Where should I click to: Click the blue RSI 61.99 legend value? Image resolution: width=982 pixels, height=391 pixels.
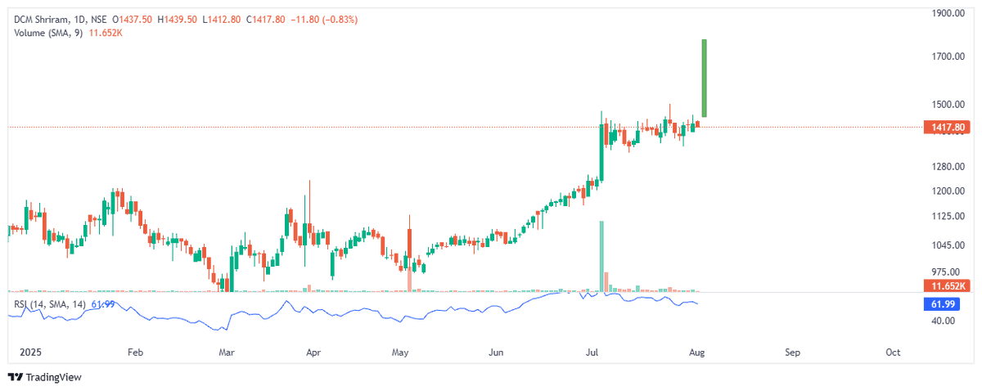(102, 304)
